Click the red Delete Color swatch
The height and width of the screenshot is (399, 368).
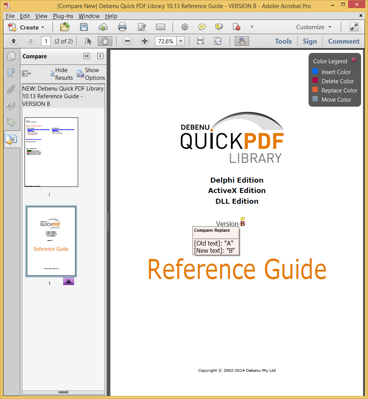point(315,81)
